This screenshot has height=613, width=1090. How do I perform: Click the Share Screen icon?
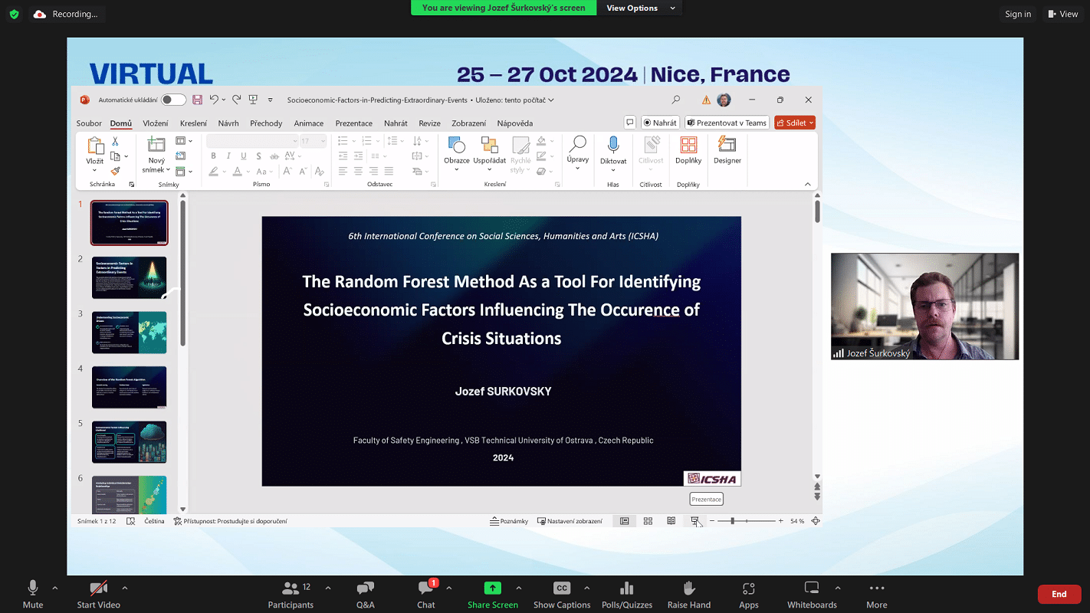tap(492, 588)
